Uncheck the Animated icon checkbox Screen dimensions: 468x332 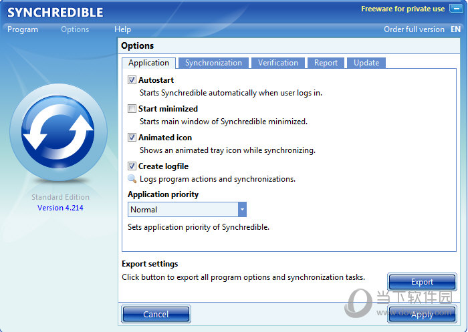(132, 137)
